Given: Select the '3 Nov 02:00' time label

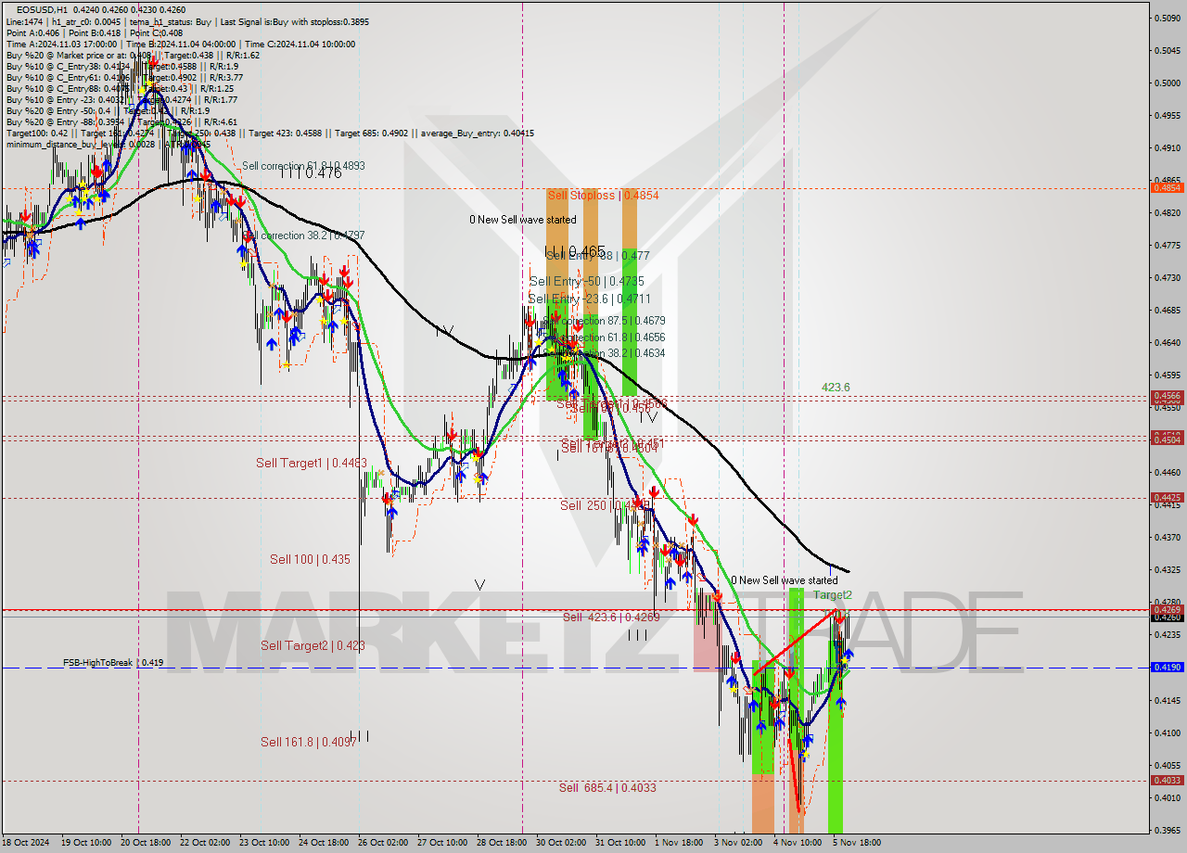Looking at the screenshot, I should click(x=738, y=843).
